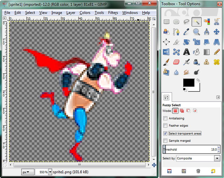Open the px unit dropdown

28,172
